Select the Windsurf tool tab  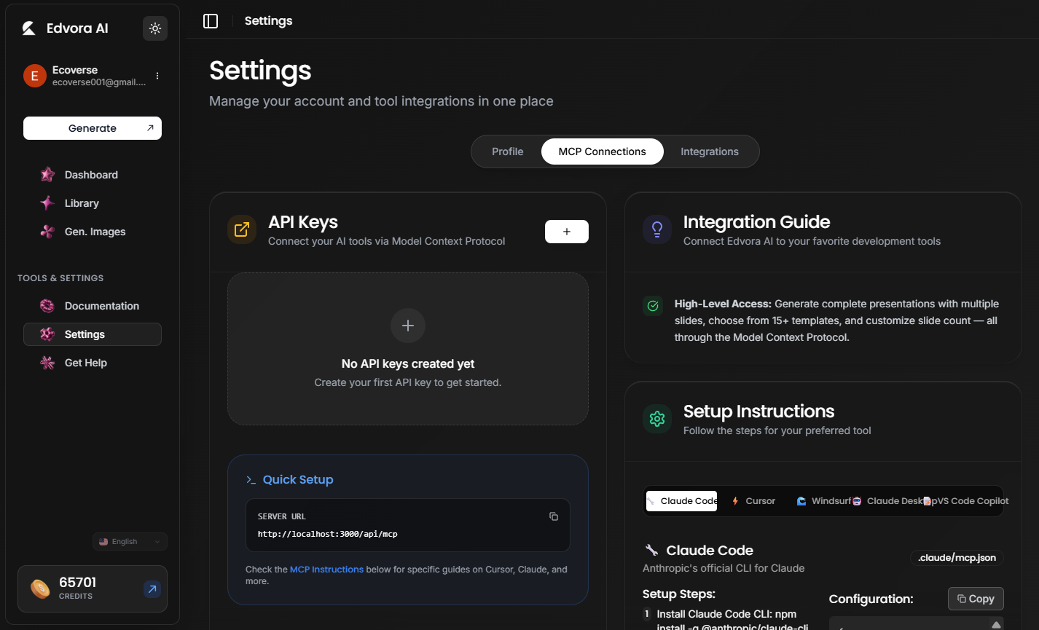(x=824, y=501)
